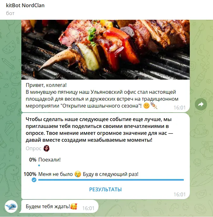
Task: Select poll option Поехали!
Action: coord(50,160)
